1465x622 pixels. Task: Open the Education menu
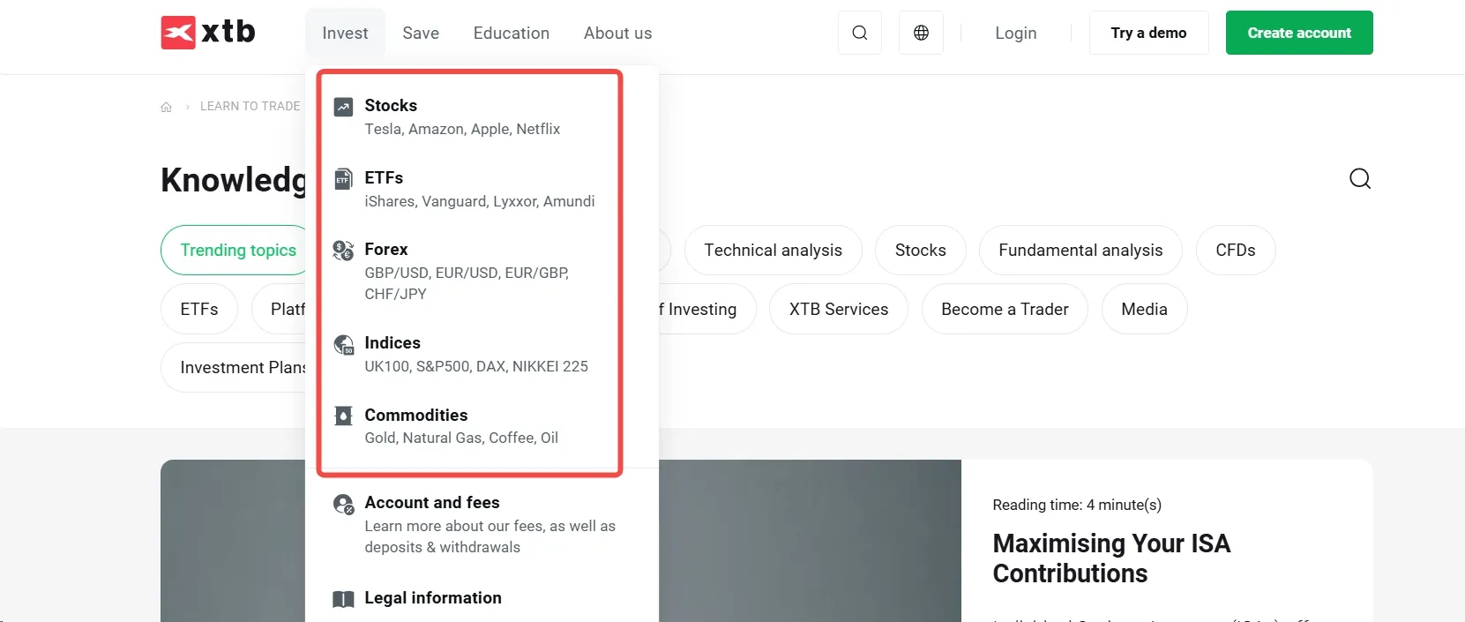click(x=512, y=33)
